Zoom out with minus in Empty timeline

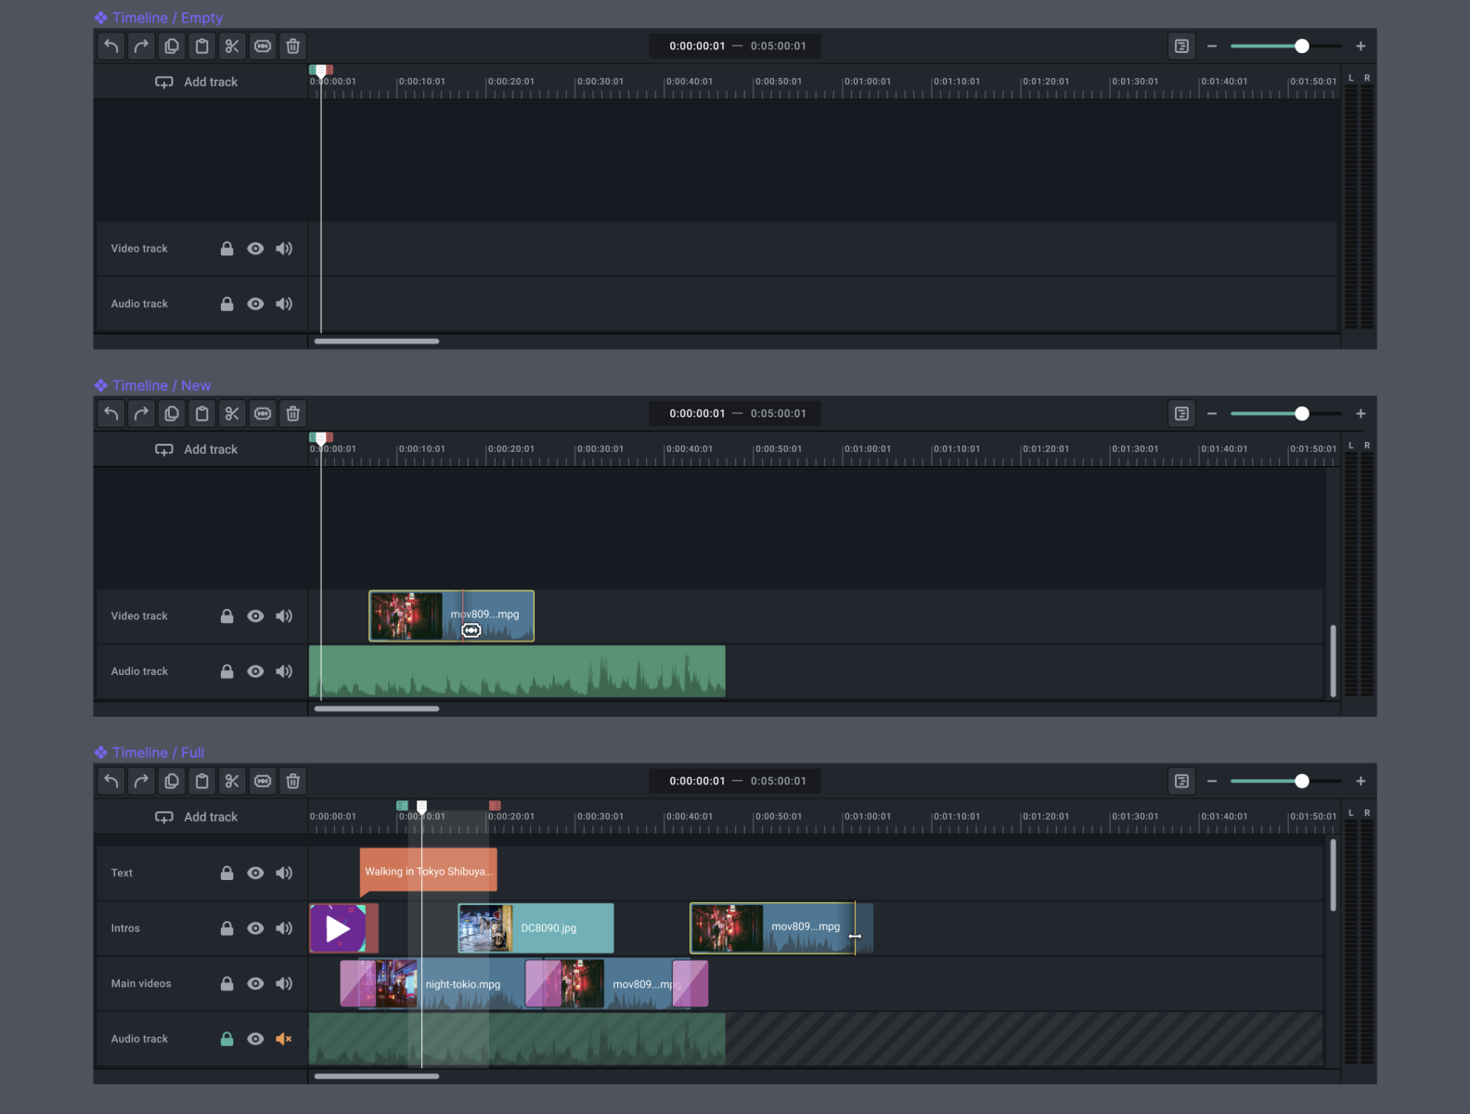(1212, 45)
